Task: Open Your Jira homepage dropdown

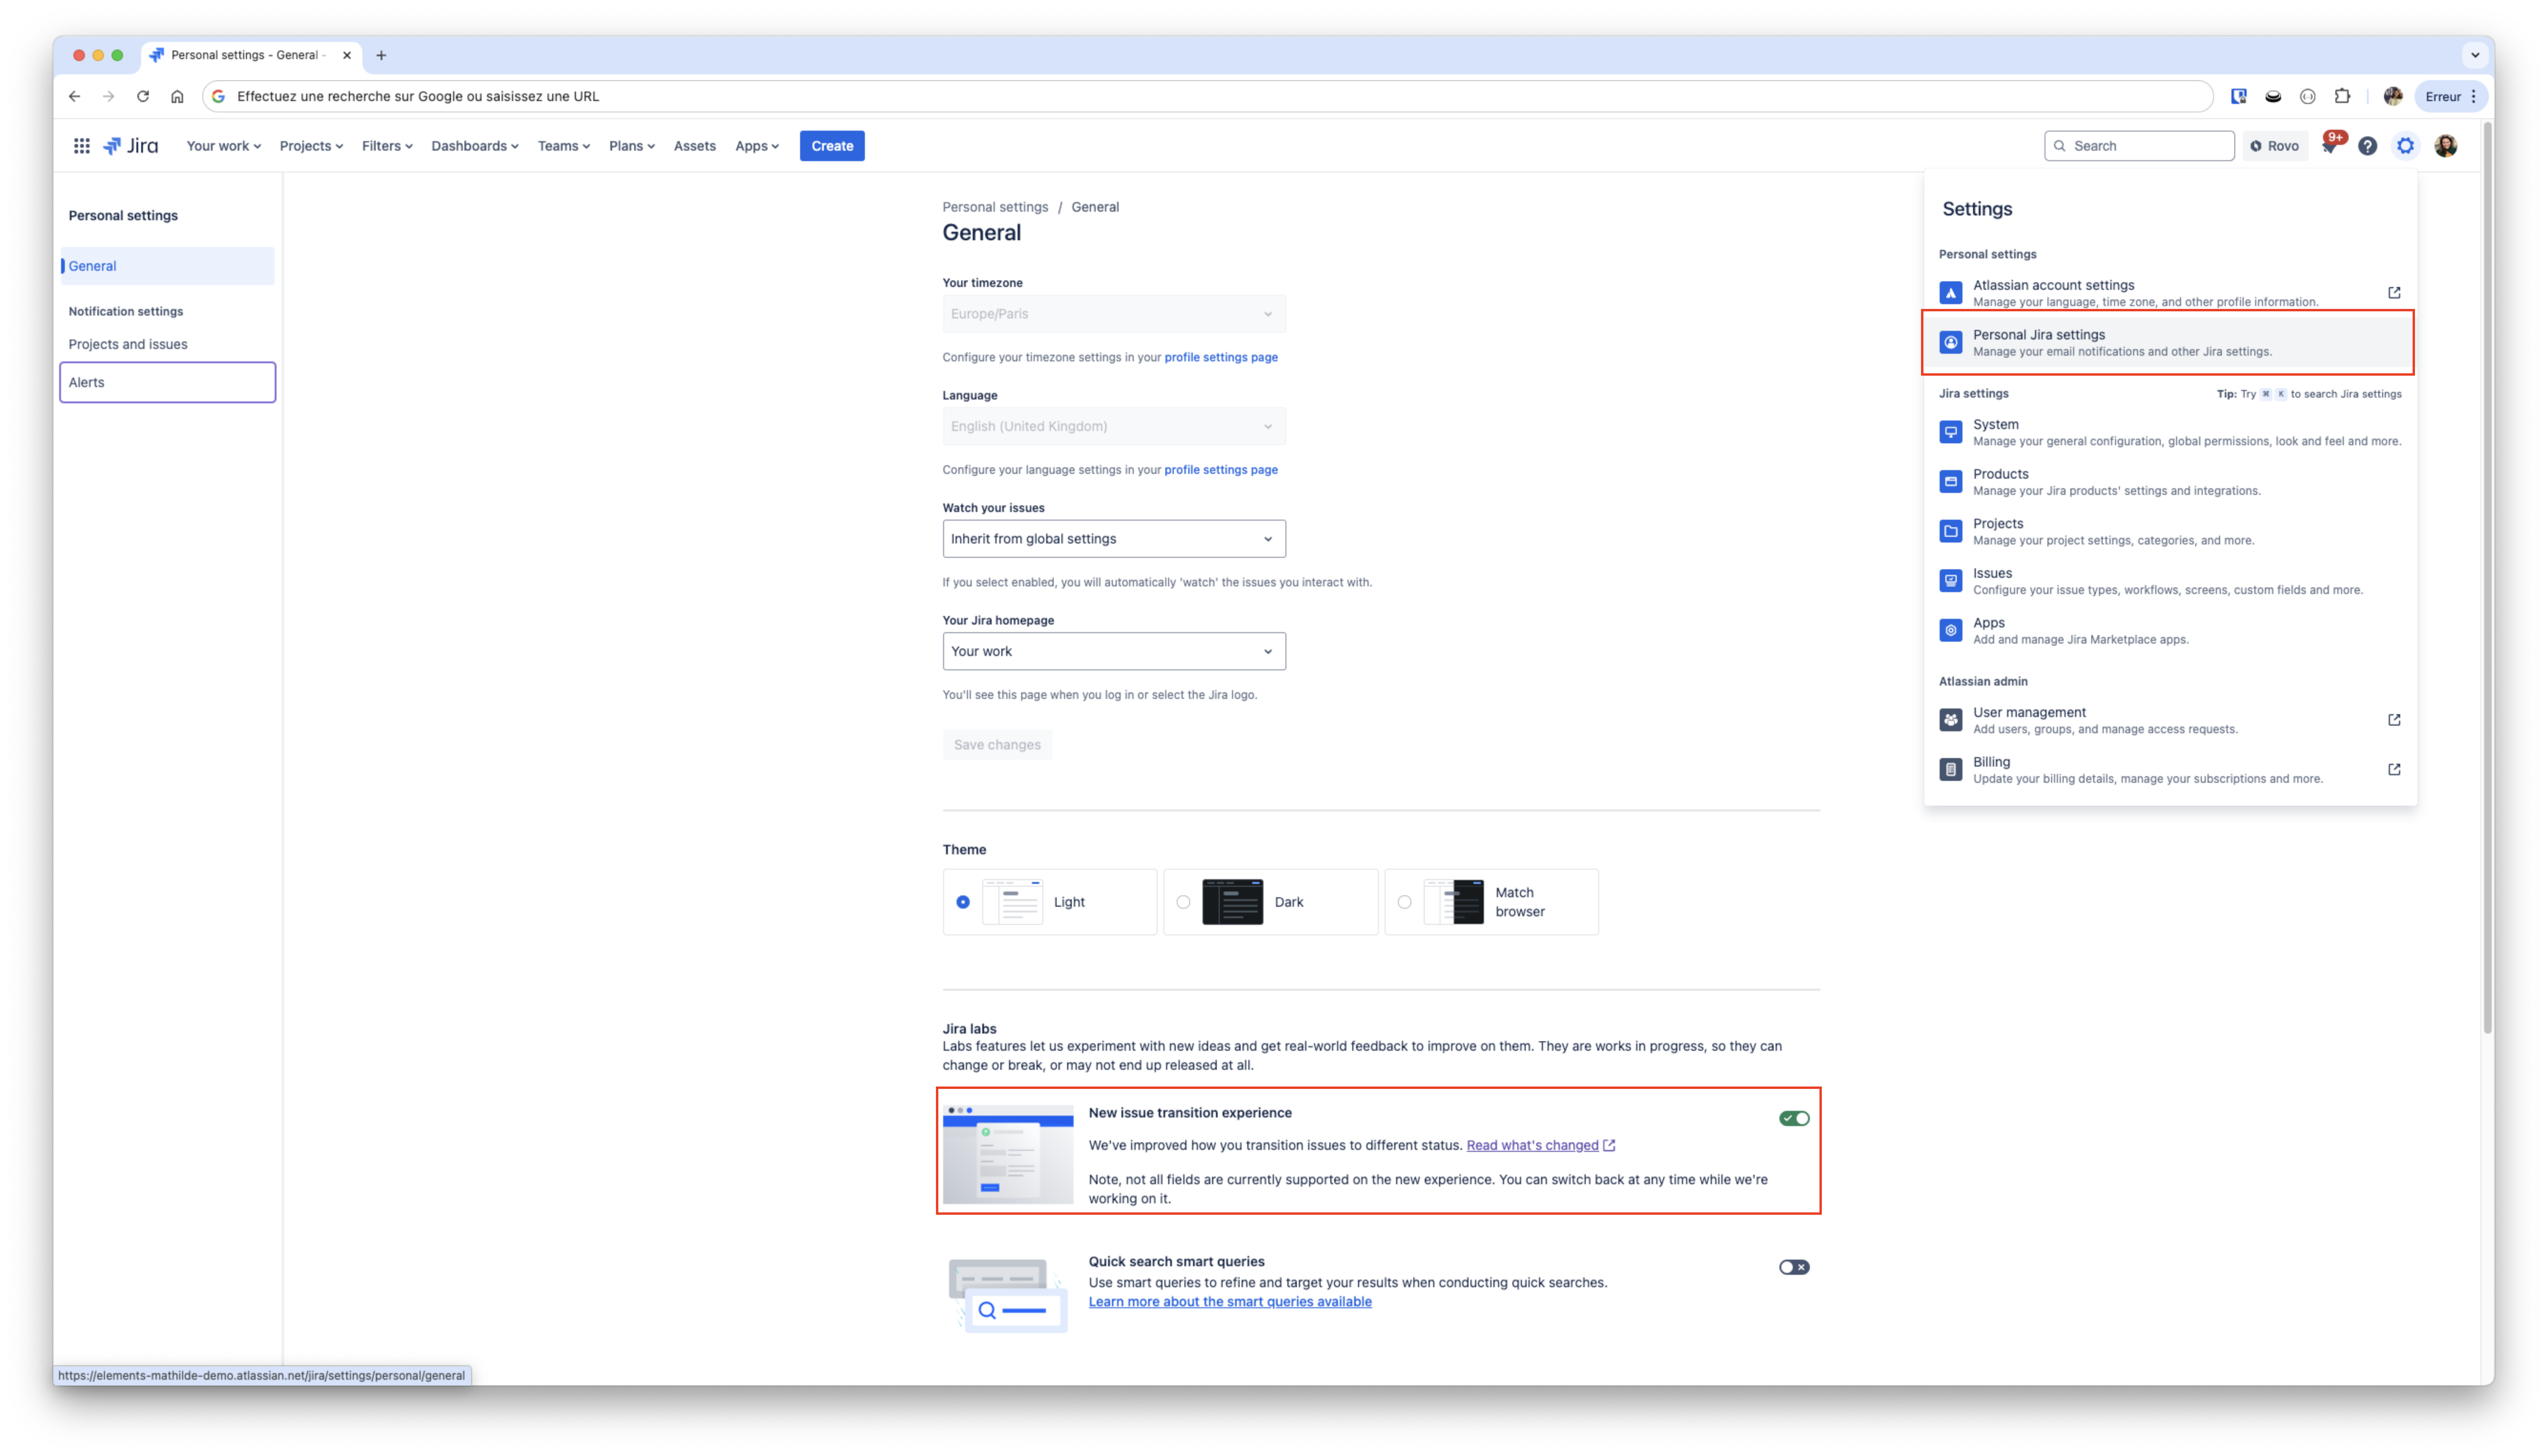Action: coord(1113,651)
